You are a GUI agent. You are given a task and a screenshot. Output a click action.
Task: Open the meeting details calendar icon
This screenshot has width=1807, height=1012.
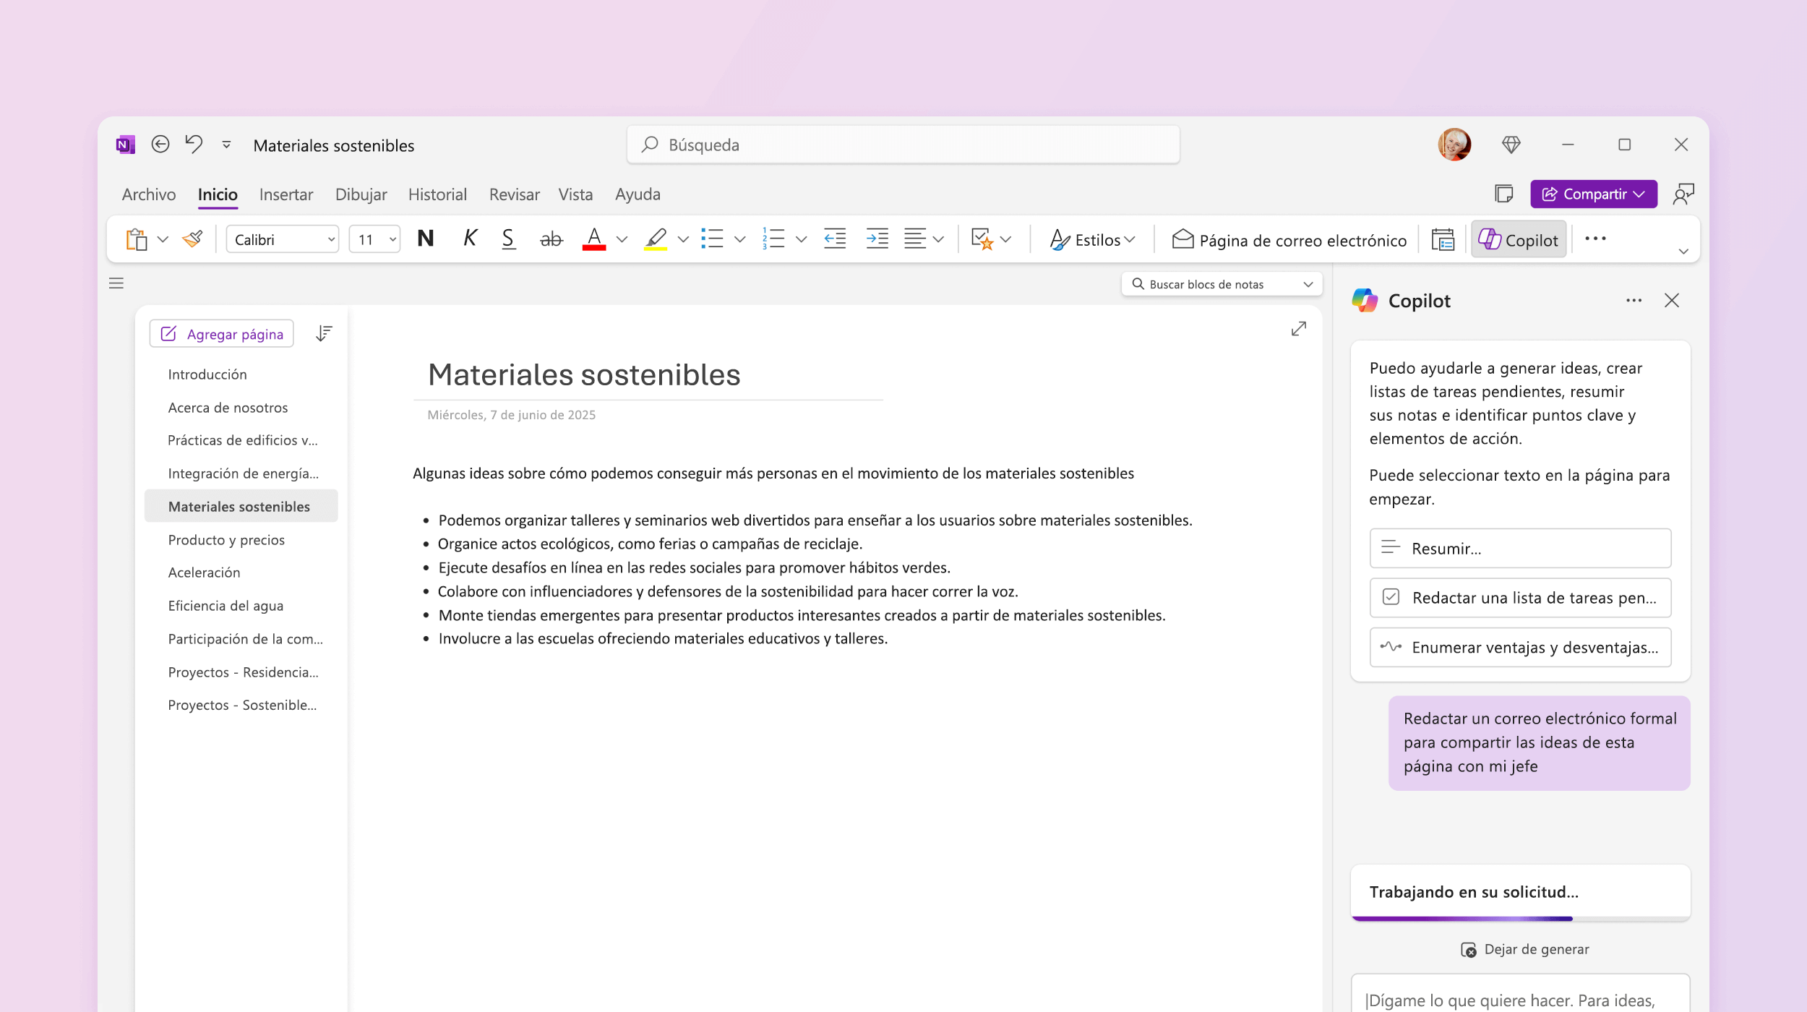(1443, 239)
